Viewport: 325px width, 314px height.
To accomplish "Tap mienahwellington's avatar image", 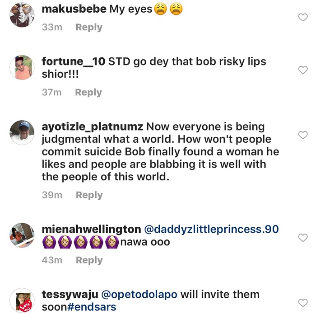I will point(22,235).
